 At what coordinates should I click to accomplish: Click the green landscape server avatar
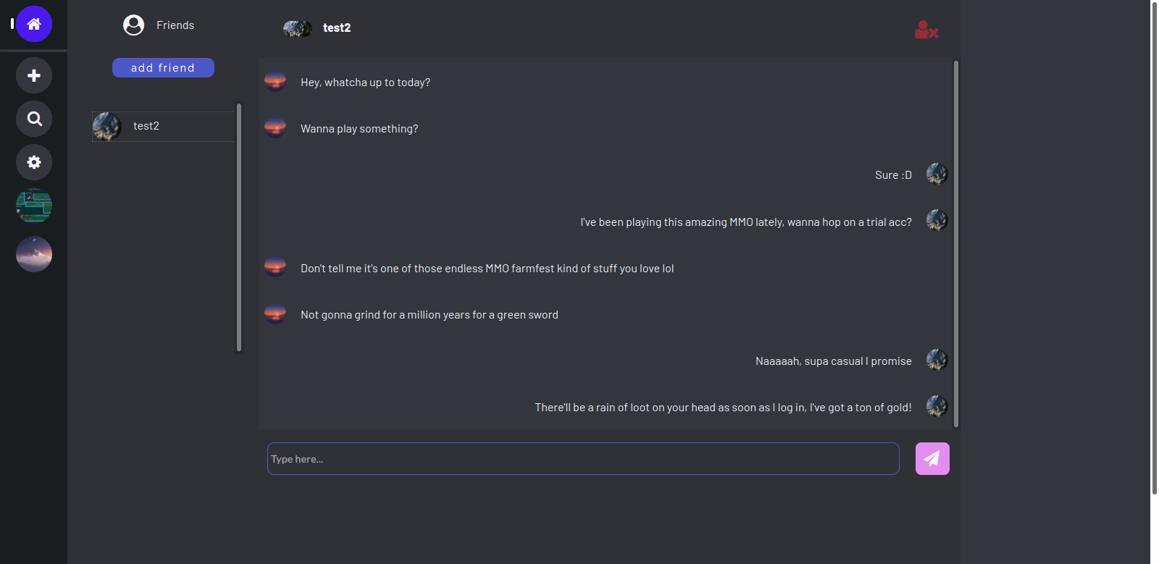[33, 205]
